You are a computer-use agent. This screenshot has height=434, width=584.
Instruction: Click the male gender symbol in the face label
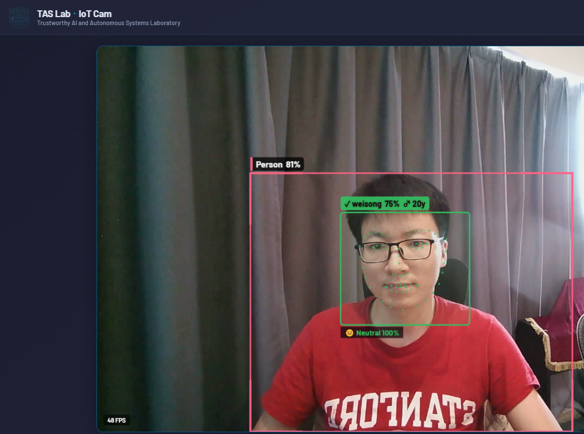(x=407, y=203)
